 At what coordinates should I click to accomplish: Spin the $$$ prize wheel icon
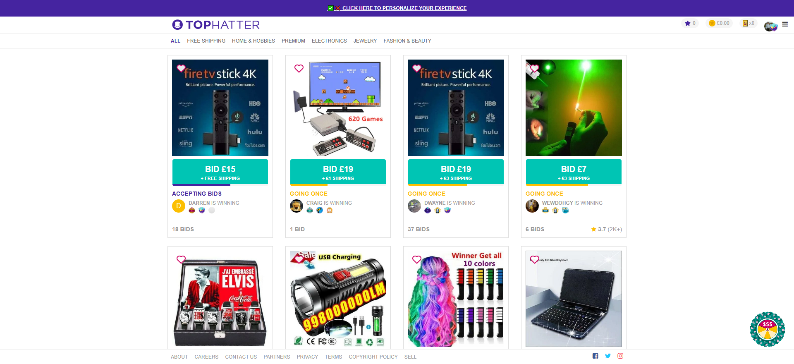pos(768,329)
